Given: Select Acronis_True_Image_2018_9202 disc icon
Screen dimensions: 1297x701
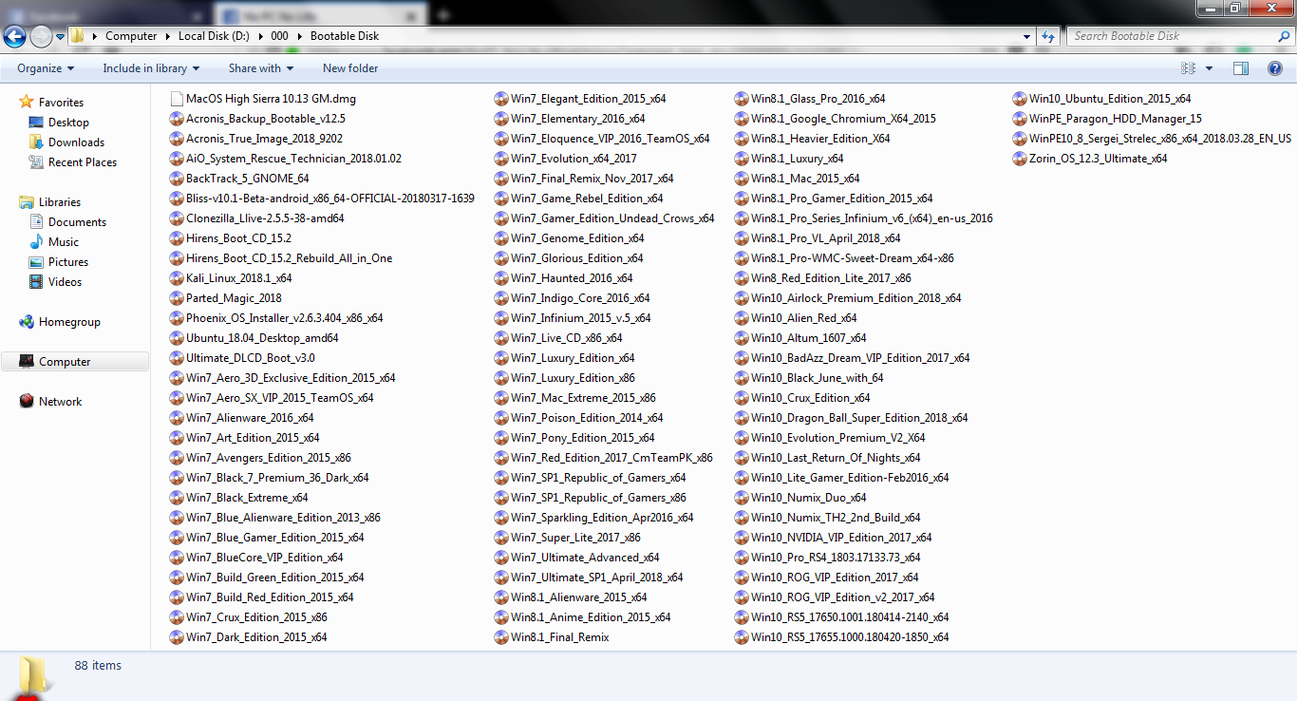Looking at the screenshot, I should tap(177, 139).
